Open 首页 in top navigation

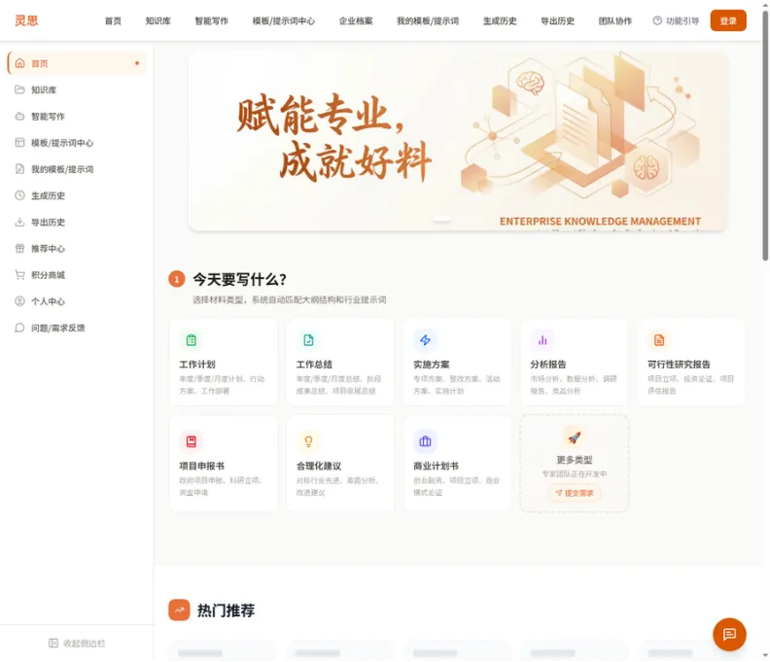pos(113,21)
